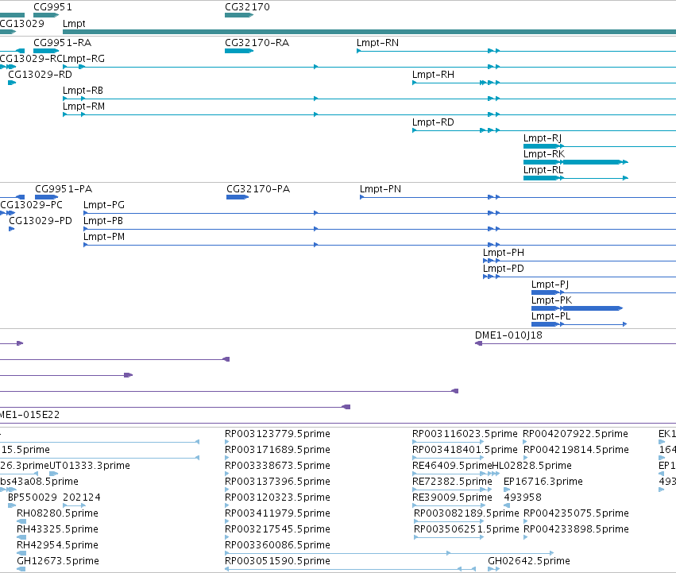Click the UT01333.3prime EST label

pos(90,466)
